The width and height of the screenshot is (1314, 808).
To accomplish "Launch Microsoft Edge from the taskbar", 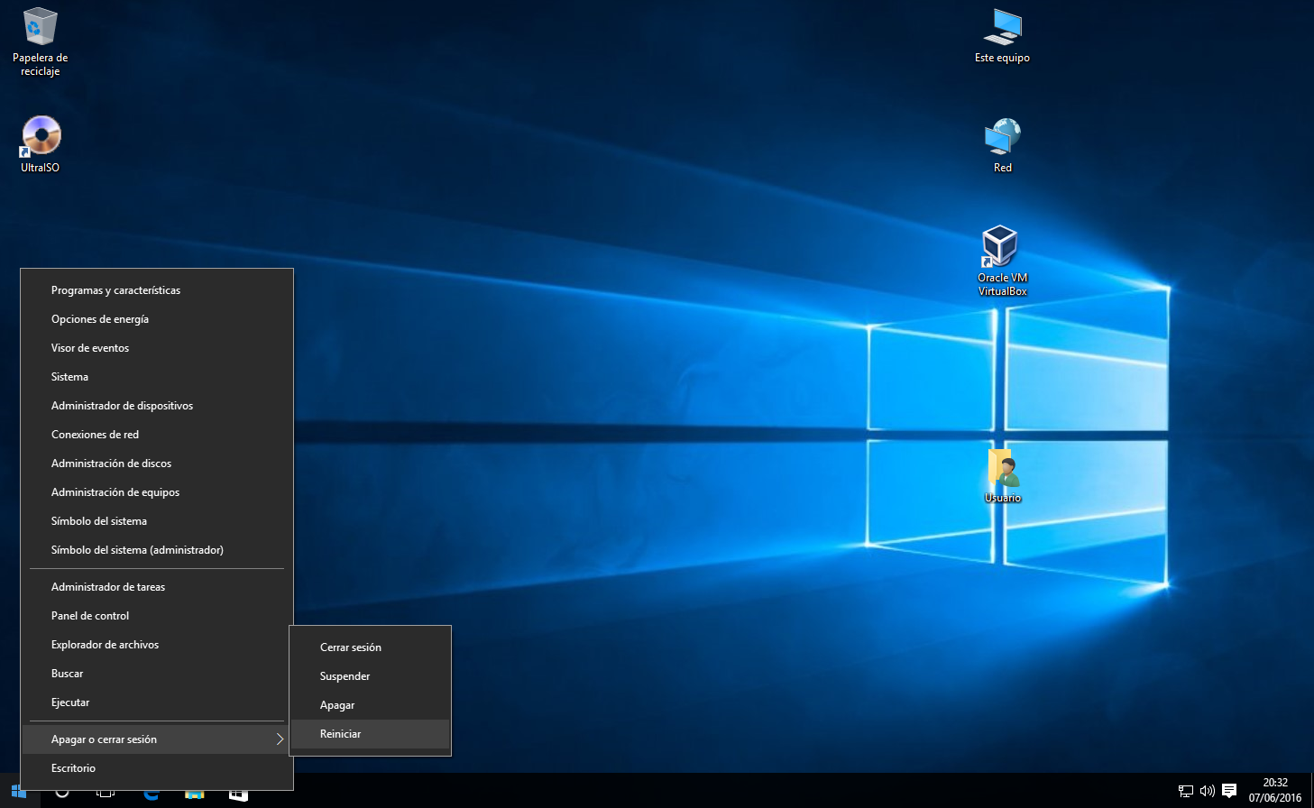I will point(151,794).
